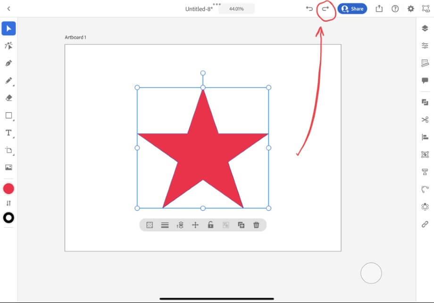Select the Artboard 1 label
This screenshot has width=434, height=303.
tap(75, 37)
